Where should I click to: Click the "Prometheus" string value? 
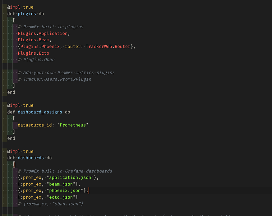(x=73, y=125)
